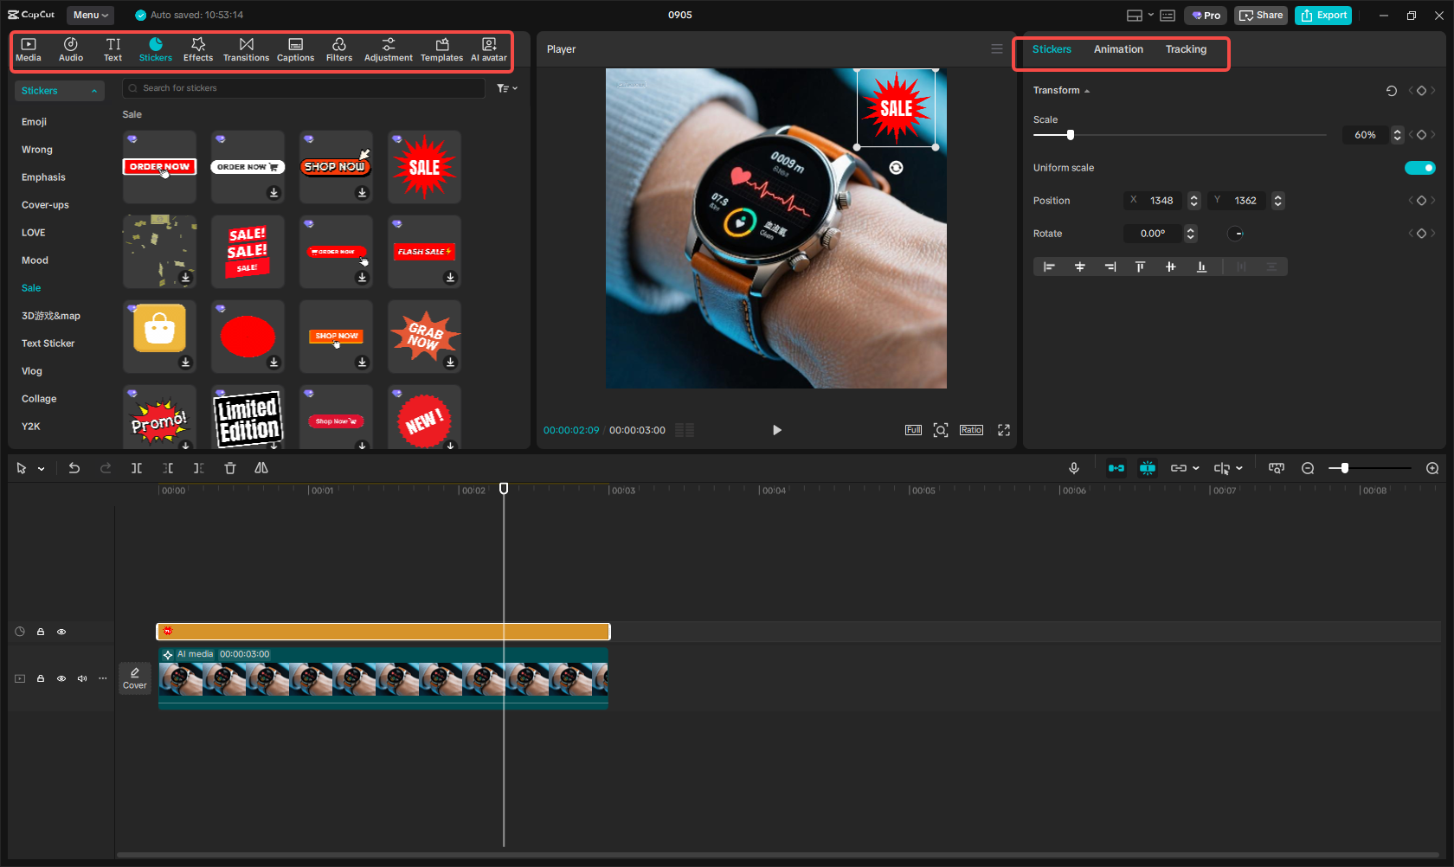The image size is (1454, 867).
Task: Select the GRAB NOW sticker thumbnail
Action: 424,337
